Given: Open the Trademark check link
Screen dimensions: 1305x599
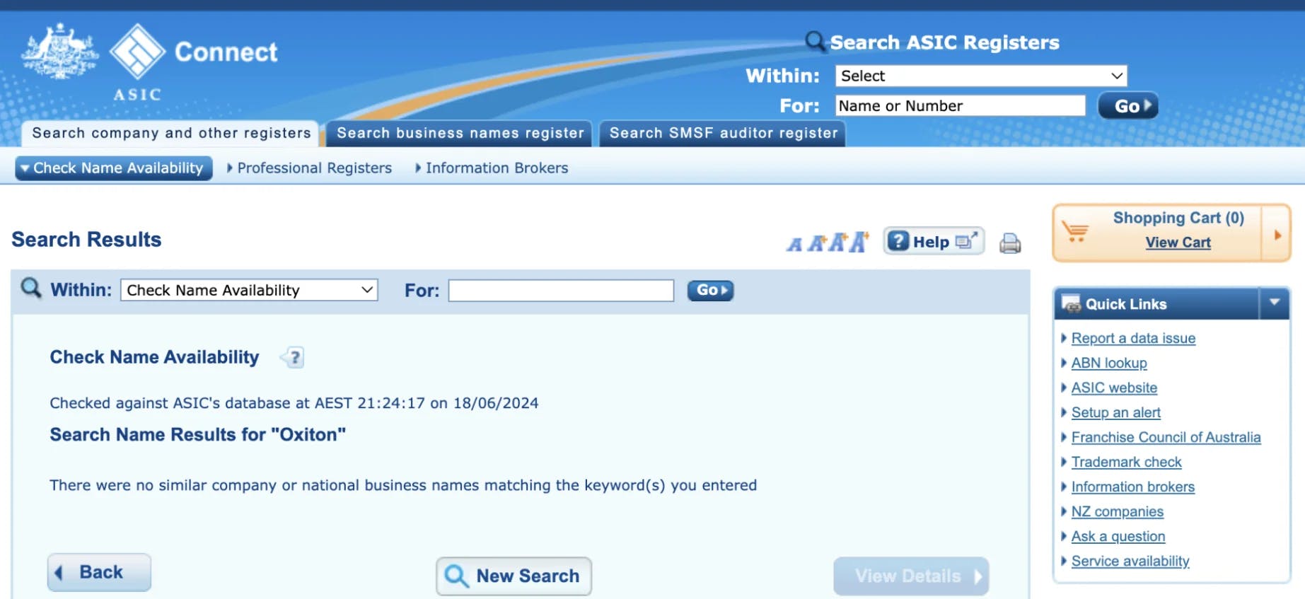Looking at the screenshot, I should click(1126, 462).
